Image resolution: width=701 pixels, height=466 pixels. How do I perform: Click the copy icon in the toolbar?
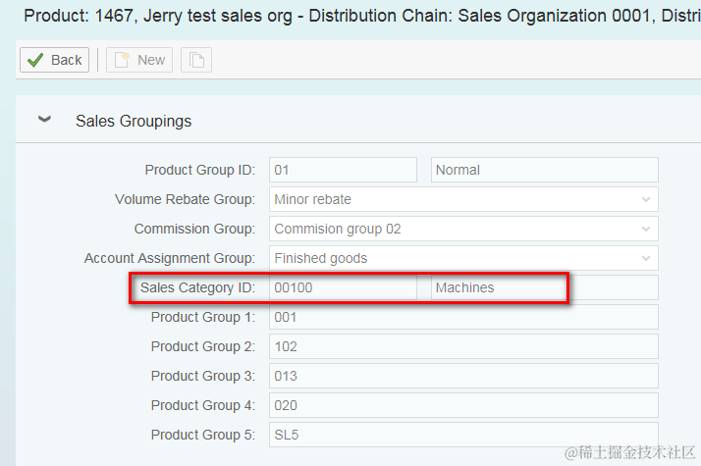tap(196, 60)
